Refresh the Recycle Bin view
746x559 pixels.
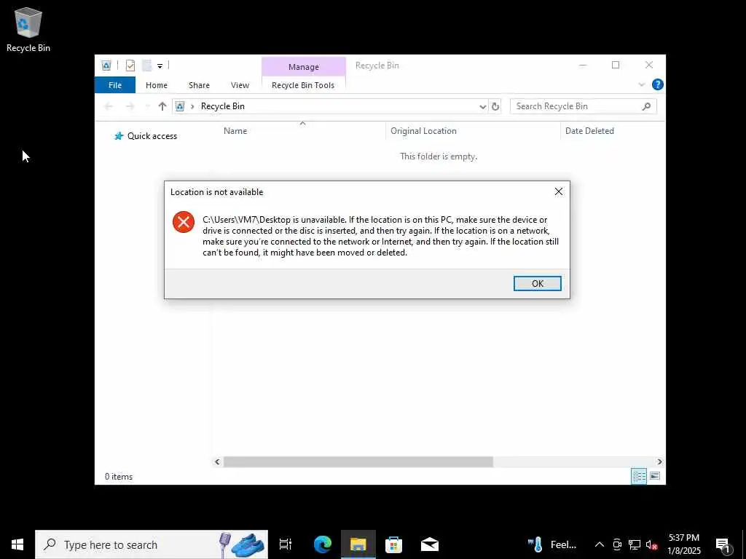(495, 106)
